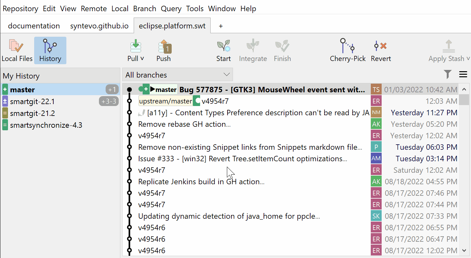Select the smartgit-22.1 branch
Image resolution: width=471 pixels, height=258 pixels.
click(x=61, y=102)
